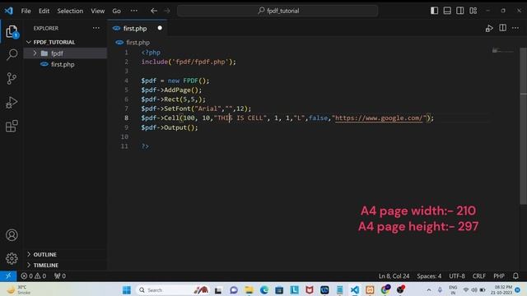Go back using the left arrow

click(154, 11)
